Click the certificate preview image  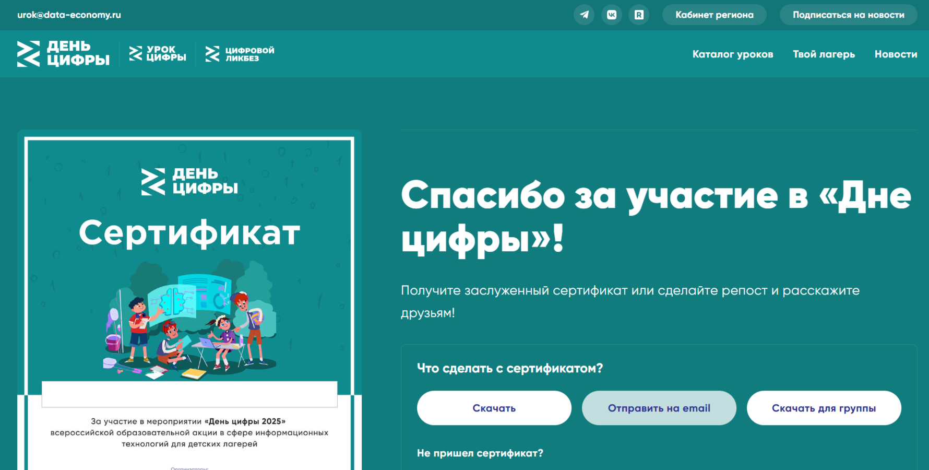189,300
